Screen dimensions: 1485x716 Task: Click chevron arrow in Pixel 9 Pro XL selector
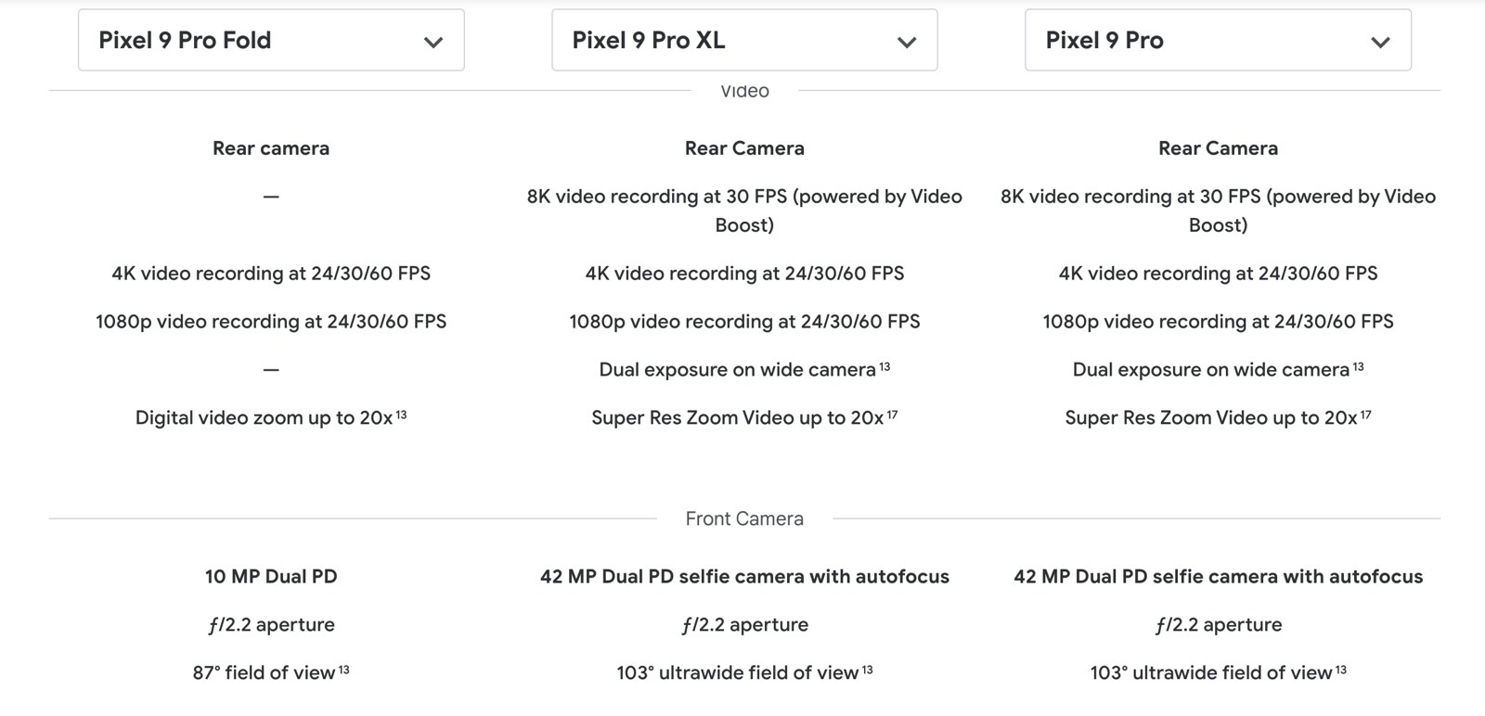pos(907,42)
